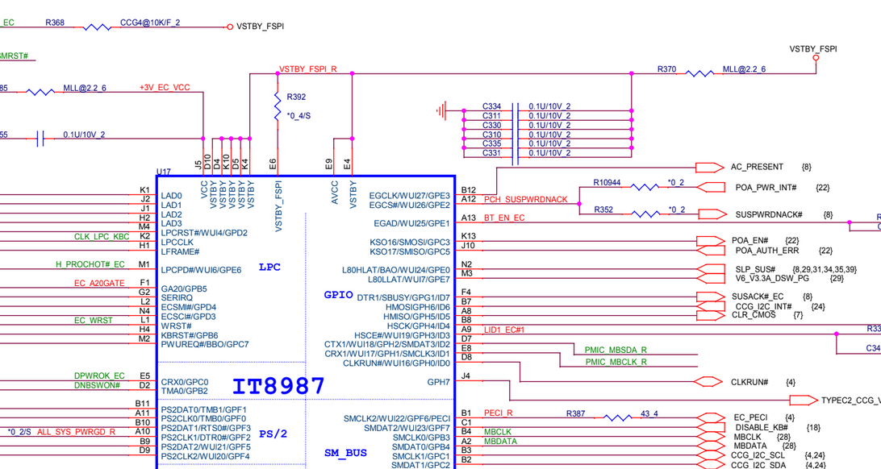The image size is (881, 469).
Task: Select the EC_PECI port symbol
Action: coord(711,417)
